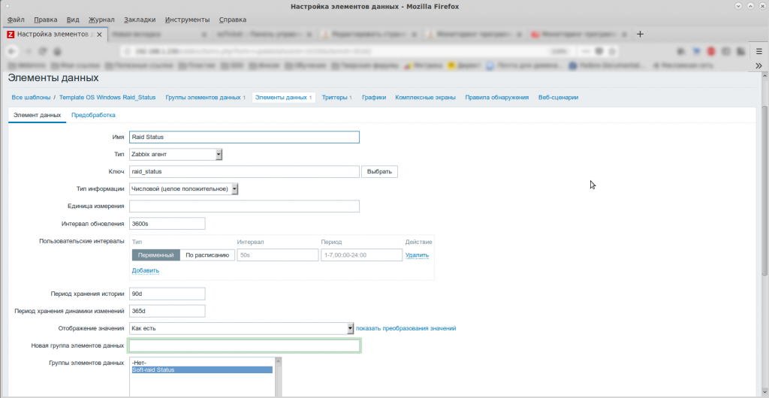
Task: Switch to Предобработка tab
Action: coord(93,115)
